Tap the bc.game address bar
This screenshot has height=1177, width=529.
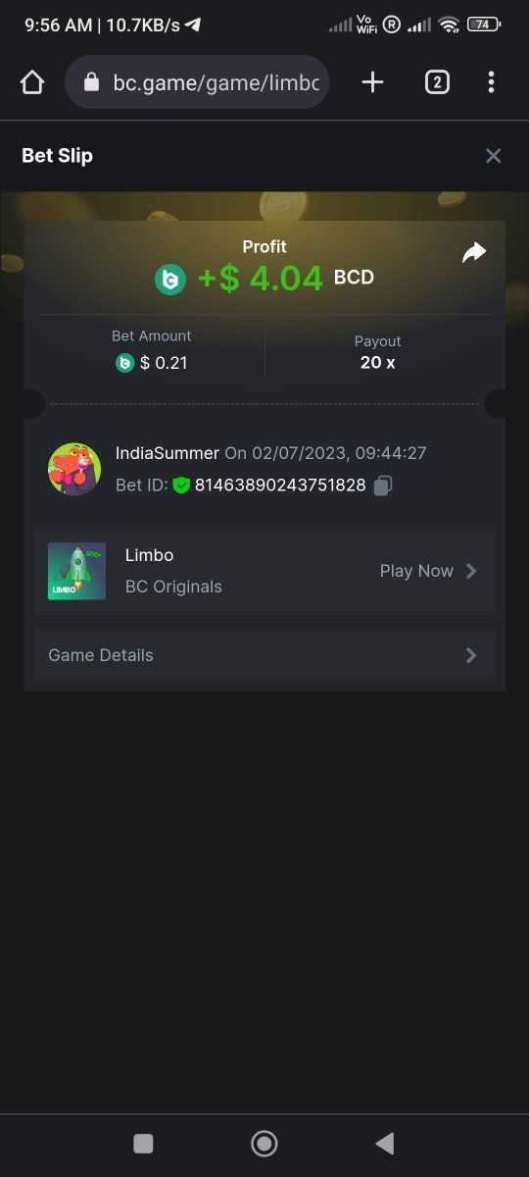197,82
